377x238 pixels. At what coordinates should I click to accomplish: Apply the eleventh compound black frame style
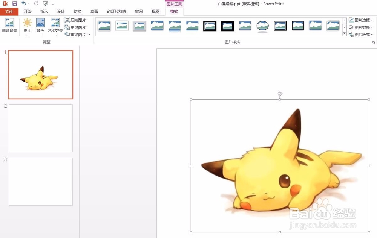(280, 26)
